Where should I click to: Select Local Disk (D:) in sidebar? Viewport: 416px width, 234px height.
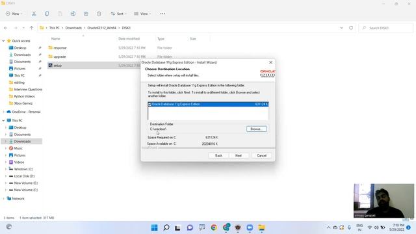(25, 176)
